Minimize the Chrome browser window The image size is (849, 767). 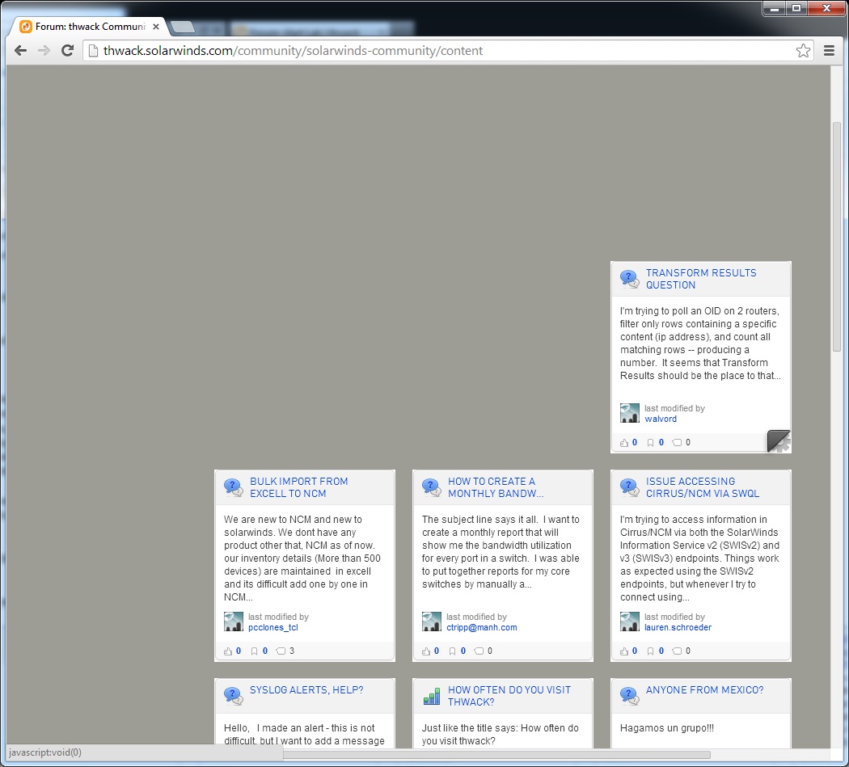click(775, 8)
